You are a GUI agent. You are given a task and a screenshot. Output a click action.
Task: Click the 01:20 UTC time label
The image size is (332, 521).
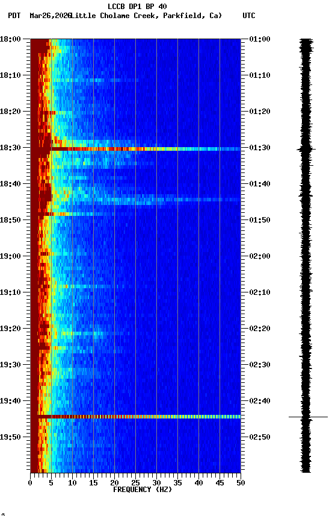click(260, 112)
